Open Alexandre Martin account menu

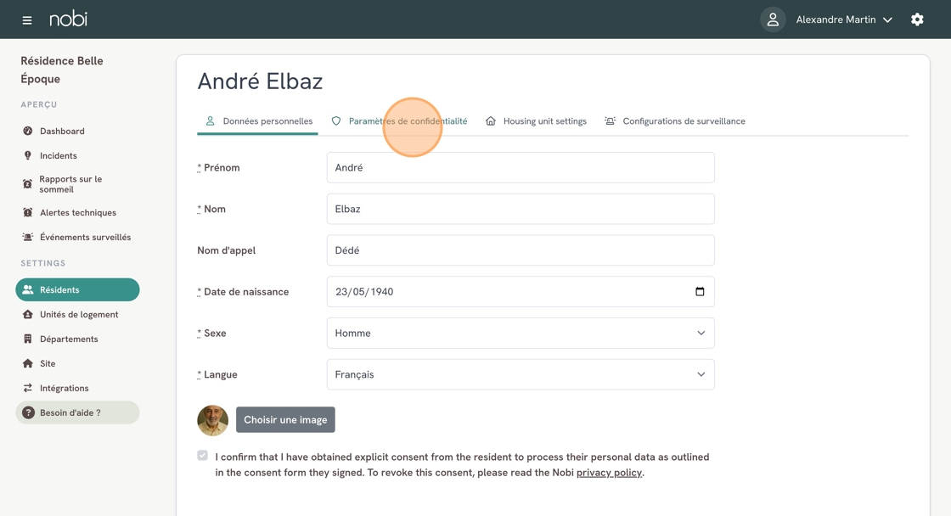pos(843,20)
